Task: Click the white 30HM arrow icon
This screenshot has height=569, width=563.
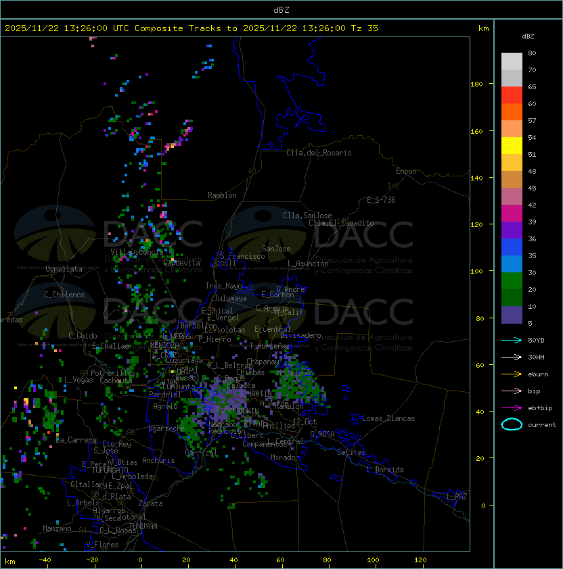Action: click(512, 357)
